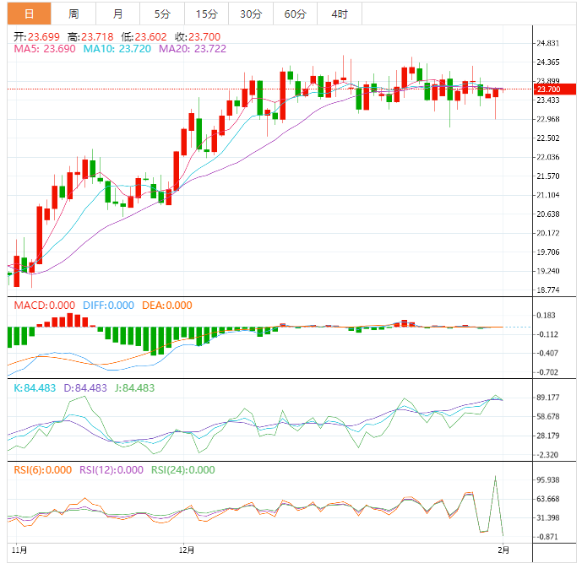The height and width of the screenshot is (563, 582).
Task: Click the 18.774 price axis value
Action: pyautogui.click(x=548, y=290)
